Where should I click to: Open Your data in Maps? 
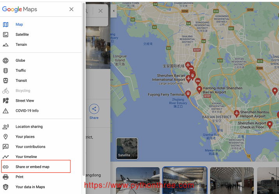point(41,187)
